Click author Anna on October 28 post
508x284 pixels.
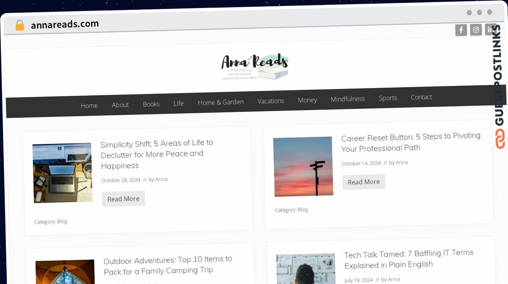[x=161, y=179]
